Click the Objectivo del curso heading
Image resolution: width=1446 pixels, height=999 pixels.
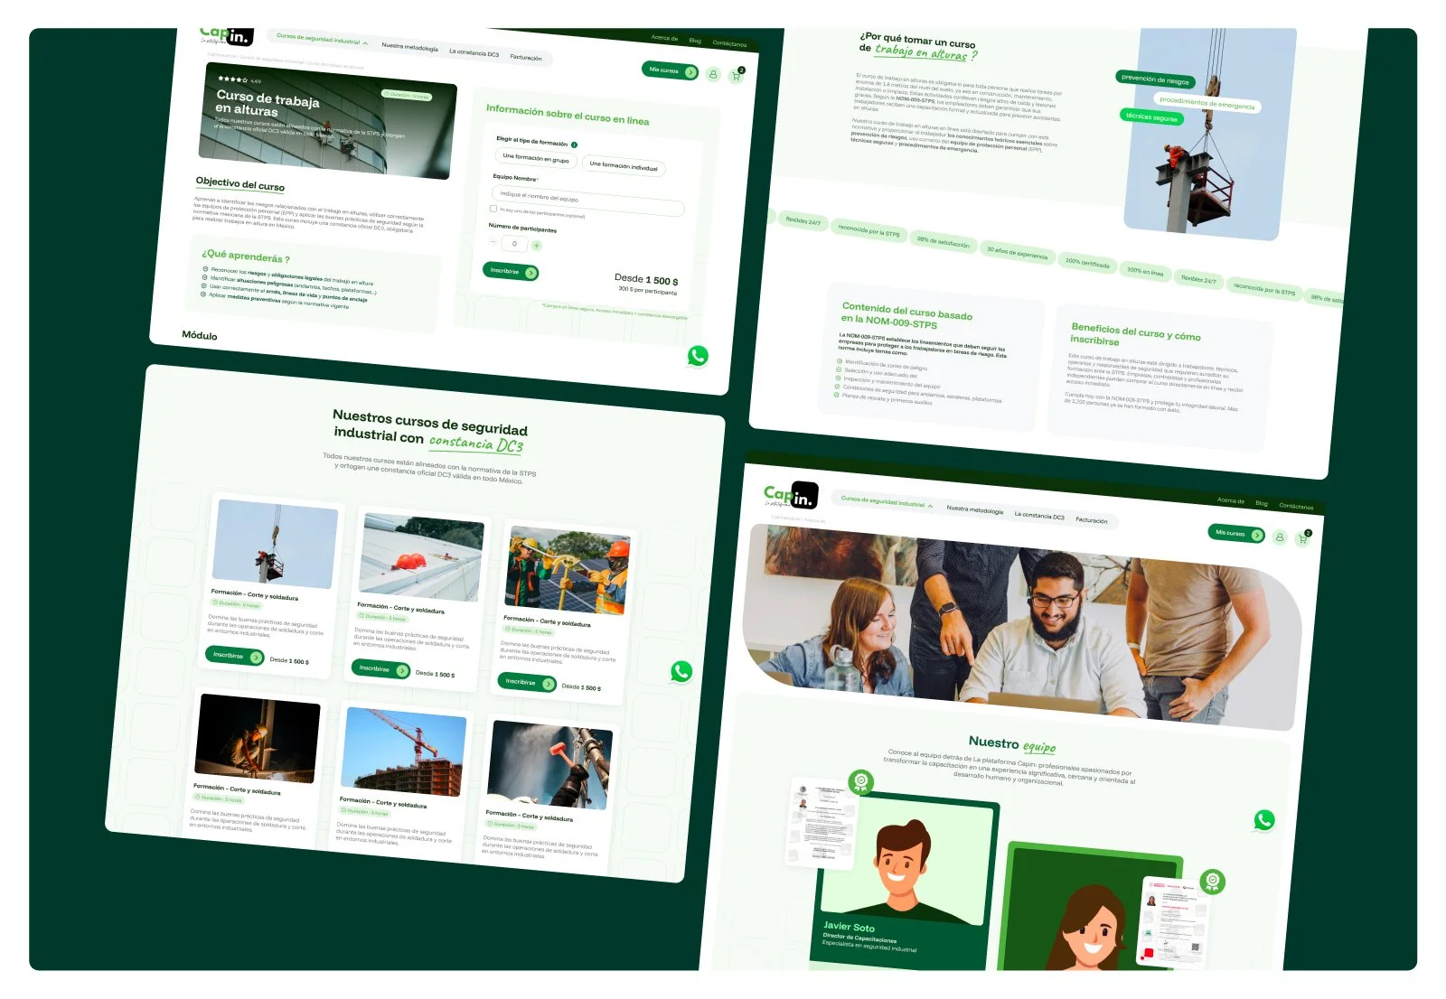[240, 184]
